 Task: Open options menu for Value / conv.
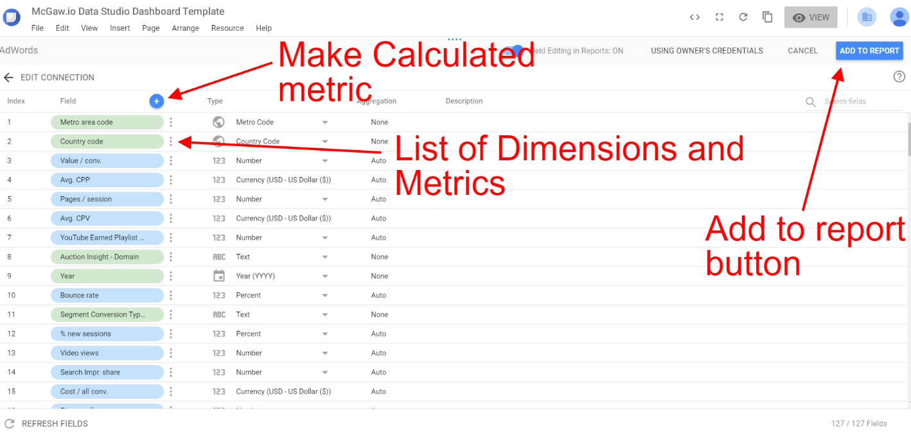171,160
